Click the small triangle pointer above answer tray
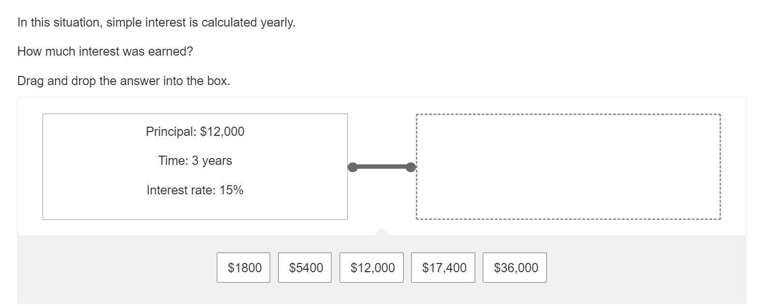This screenshot has width=765, height=306. tap(382, 232)
